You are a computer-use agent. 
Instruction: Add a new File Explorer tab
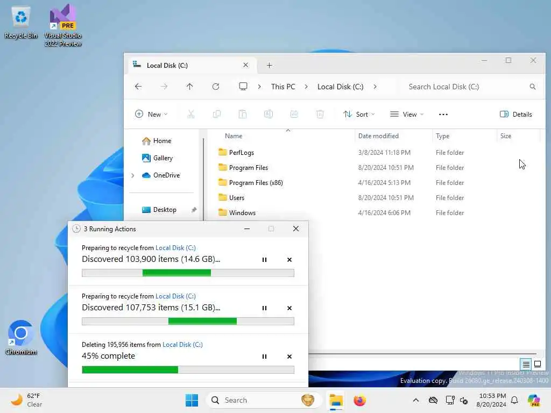pyautogui.click(x=269, y=65)
